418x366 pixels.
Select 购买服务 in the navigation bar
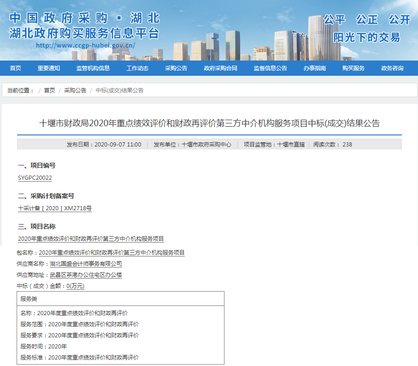pyautogui.click(x=353, y=68)
